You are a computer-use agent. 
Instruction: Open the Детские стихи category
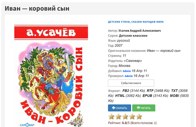[x=119, y=22]
